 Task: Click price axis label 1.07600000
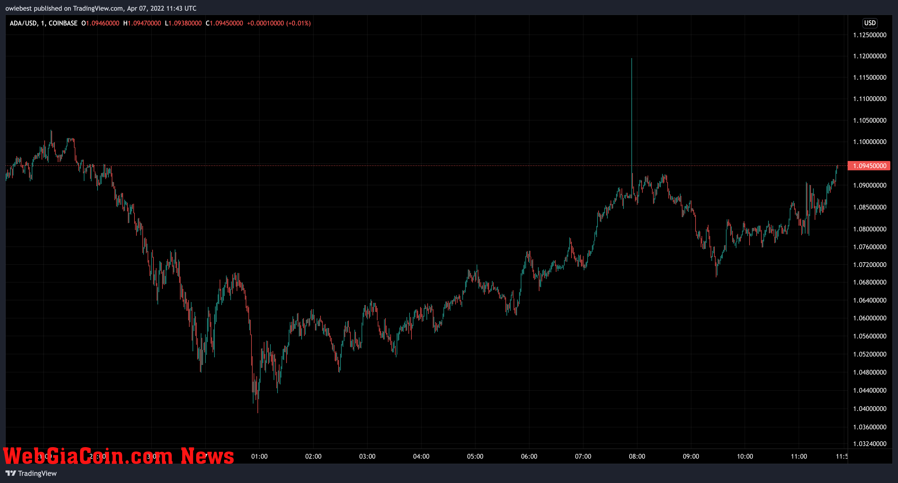pyautogui.click(x=870, y=247)
